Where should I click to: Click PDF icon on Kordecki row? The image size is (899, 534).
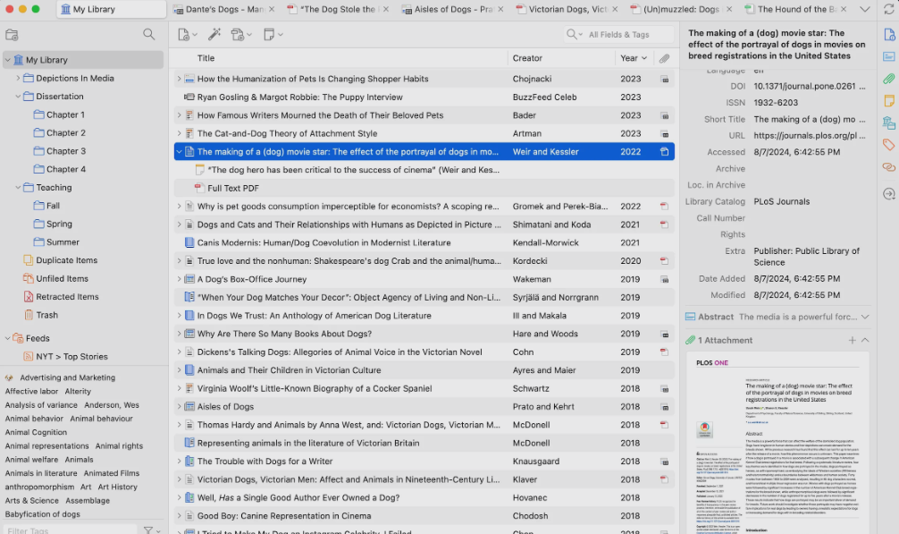pyautogui.click(x=664, y=261)
